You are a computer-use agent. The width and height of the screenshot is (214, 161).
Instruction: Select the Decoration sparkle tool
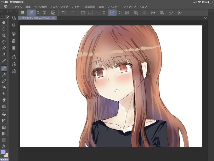click(x=4, y=94)
